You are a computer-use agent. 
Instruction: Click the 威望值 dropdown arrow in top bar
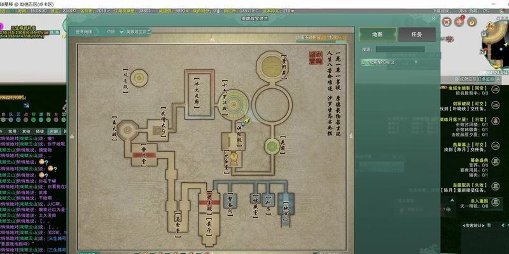[x=186, y=11]
